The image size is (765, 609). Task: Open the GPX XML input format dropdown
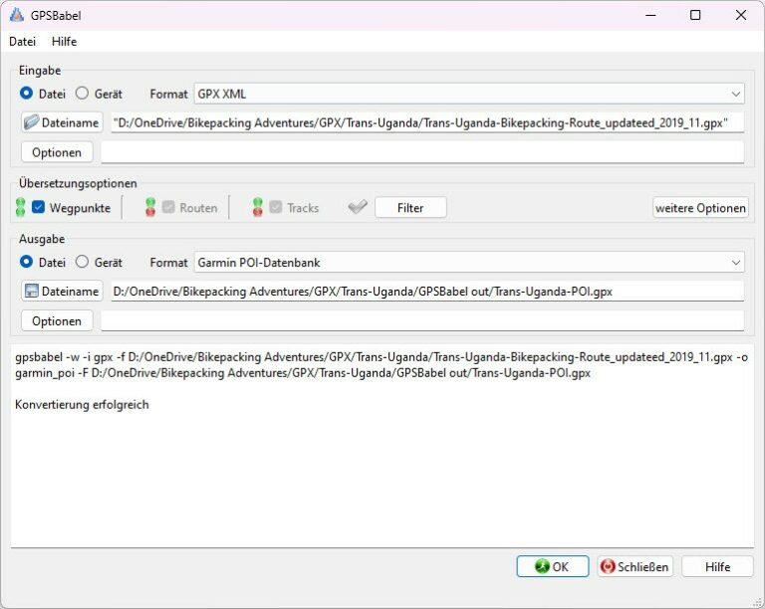[x=469, y=94]
